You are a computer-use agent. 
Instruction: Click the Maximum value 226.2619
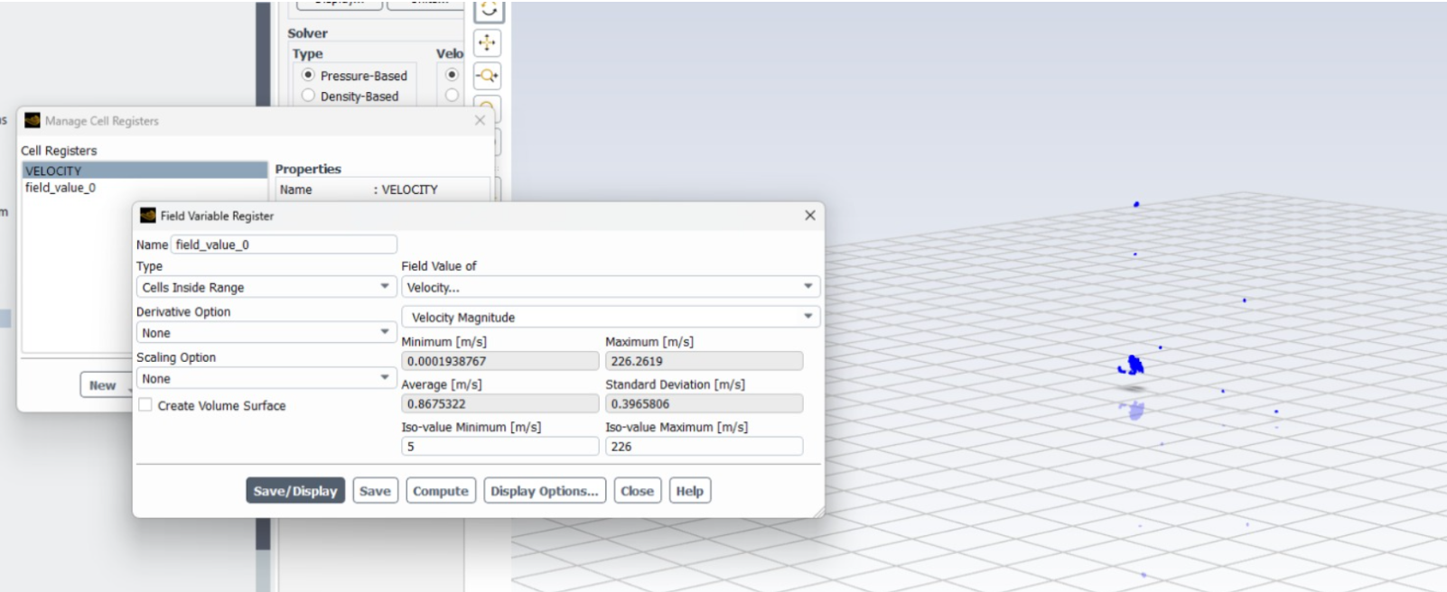point(704,361)
